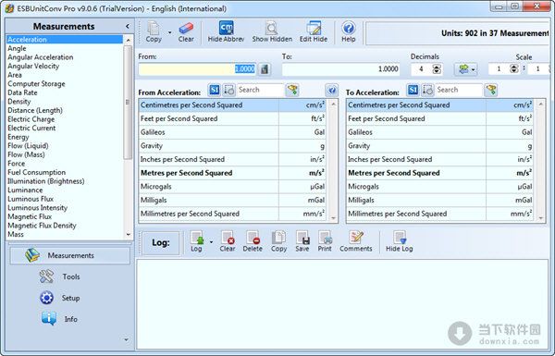Toggle SI filter for From Acceleration list
The image size is (555, 356).
pyautogui.click(x=215, y=90)
